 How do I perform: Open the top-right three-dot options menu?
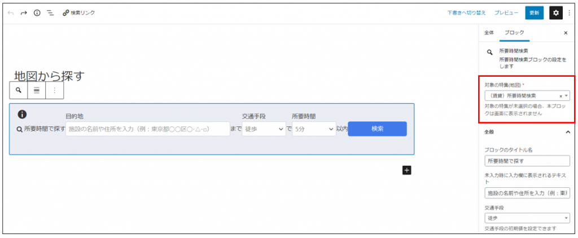[x=569, y=12]
